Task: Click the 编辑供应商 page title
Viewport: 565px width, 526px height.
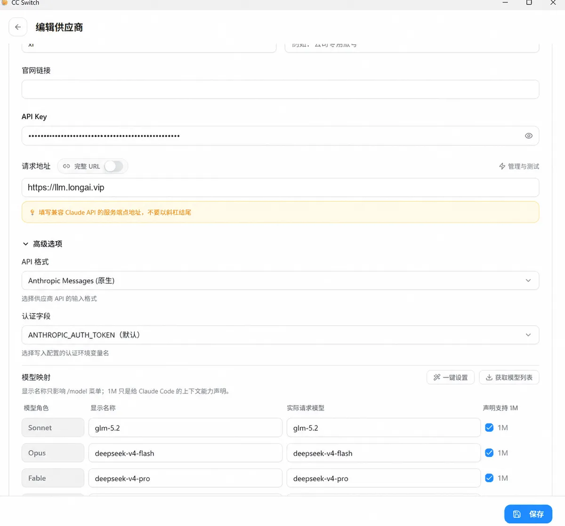Action: click(x=59, y=27)
